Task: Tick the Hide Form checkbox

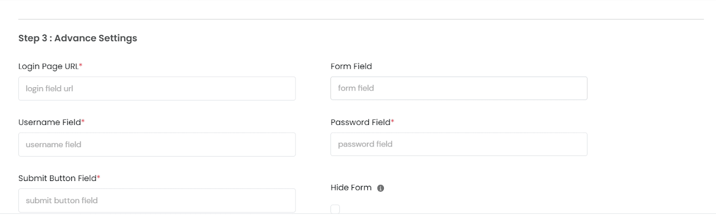Action: [335, 209]
